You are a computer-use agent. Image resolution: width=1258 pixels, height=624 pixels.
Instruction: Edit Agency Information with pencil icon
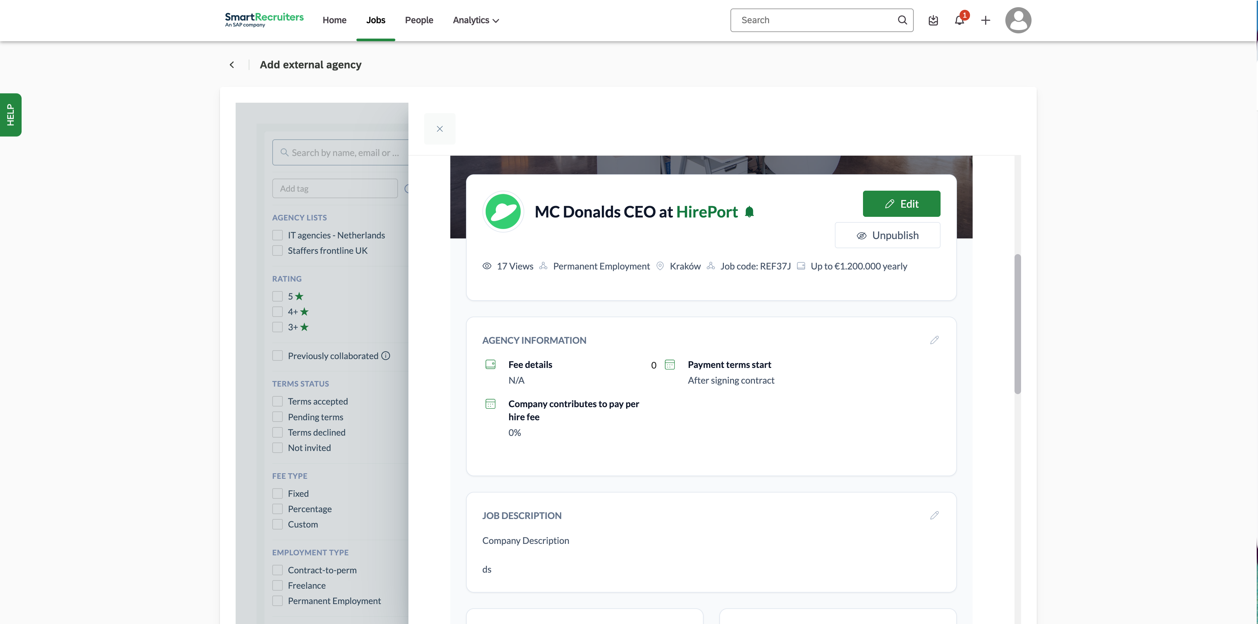[934, 340]
